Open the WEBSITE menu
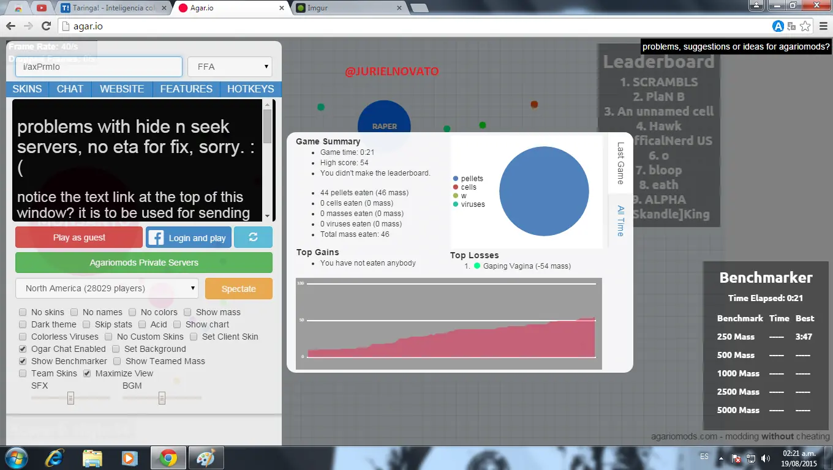Image resolution: width=833 pixels, height=470 pixels. pos(122,89)
